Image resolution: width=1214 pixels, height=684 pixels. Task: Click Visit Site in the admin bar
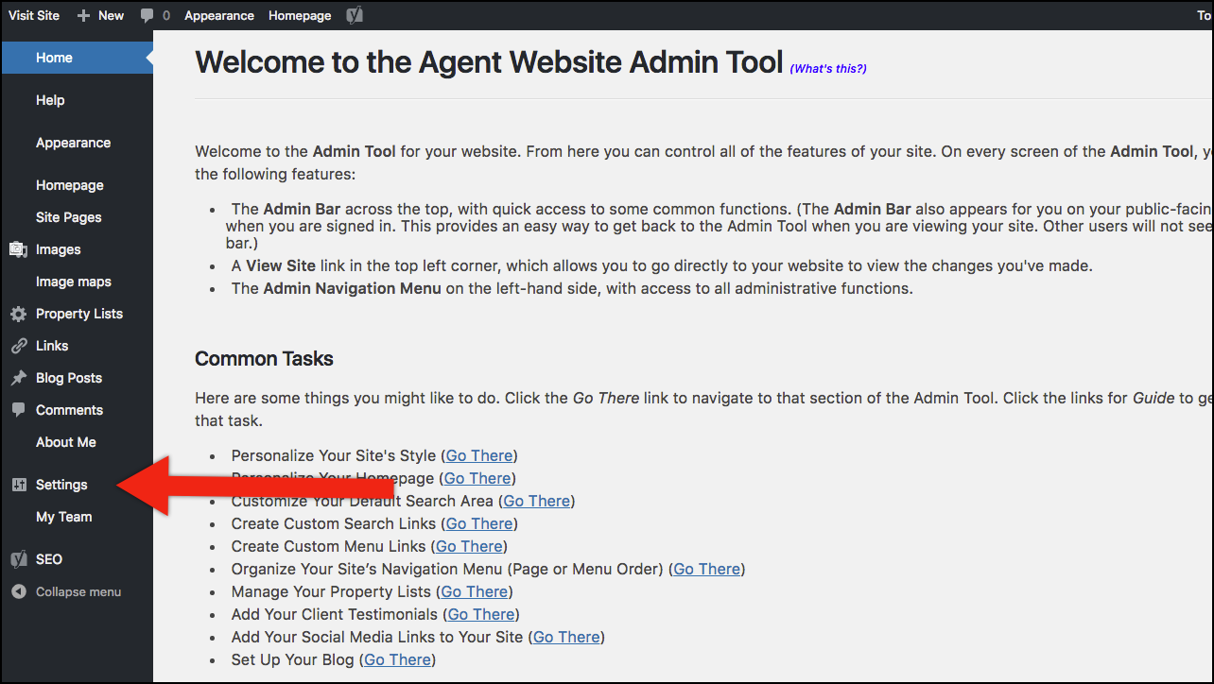pyautogui.click(x=34, y=14)
